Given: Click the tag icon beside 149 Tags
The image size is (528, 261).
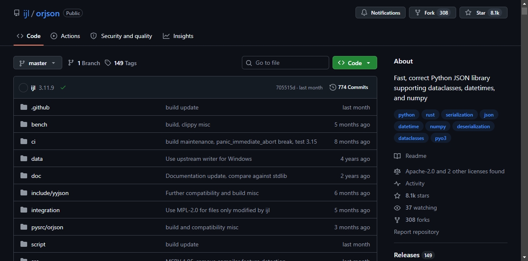Looking at the screenshot, I should pos(108,63).
